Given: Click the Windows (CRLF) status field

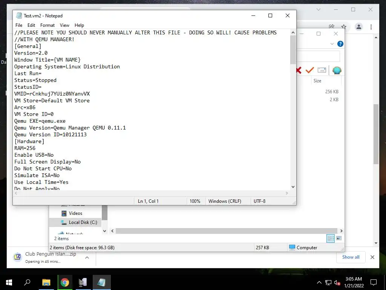Looking at the screenshot, I should (225, 201).
